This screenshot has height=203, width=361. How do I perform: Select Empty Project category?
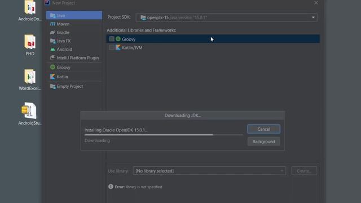74,86
